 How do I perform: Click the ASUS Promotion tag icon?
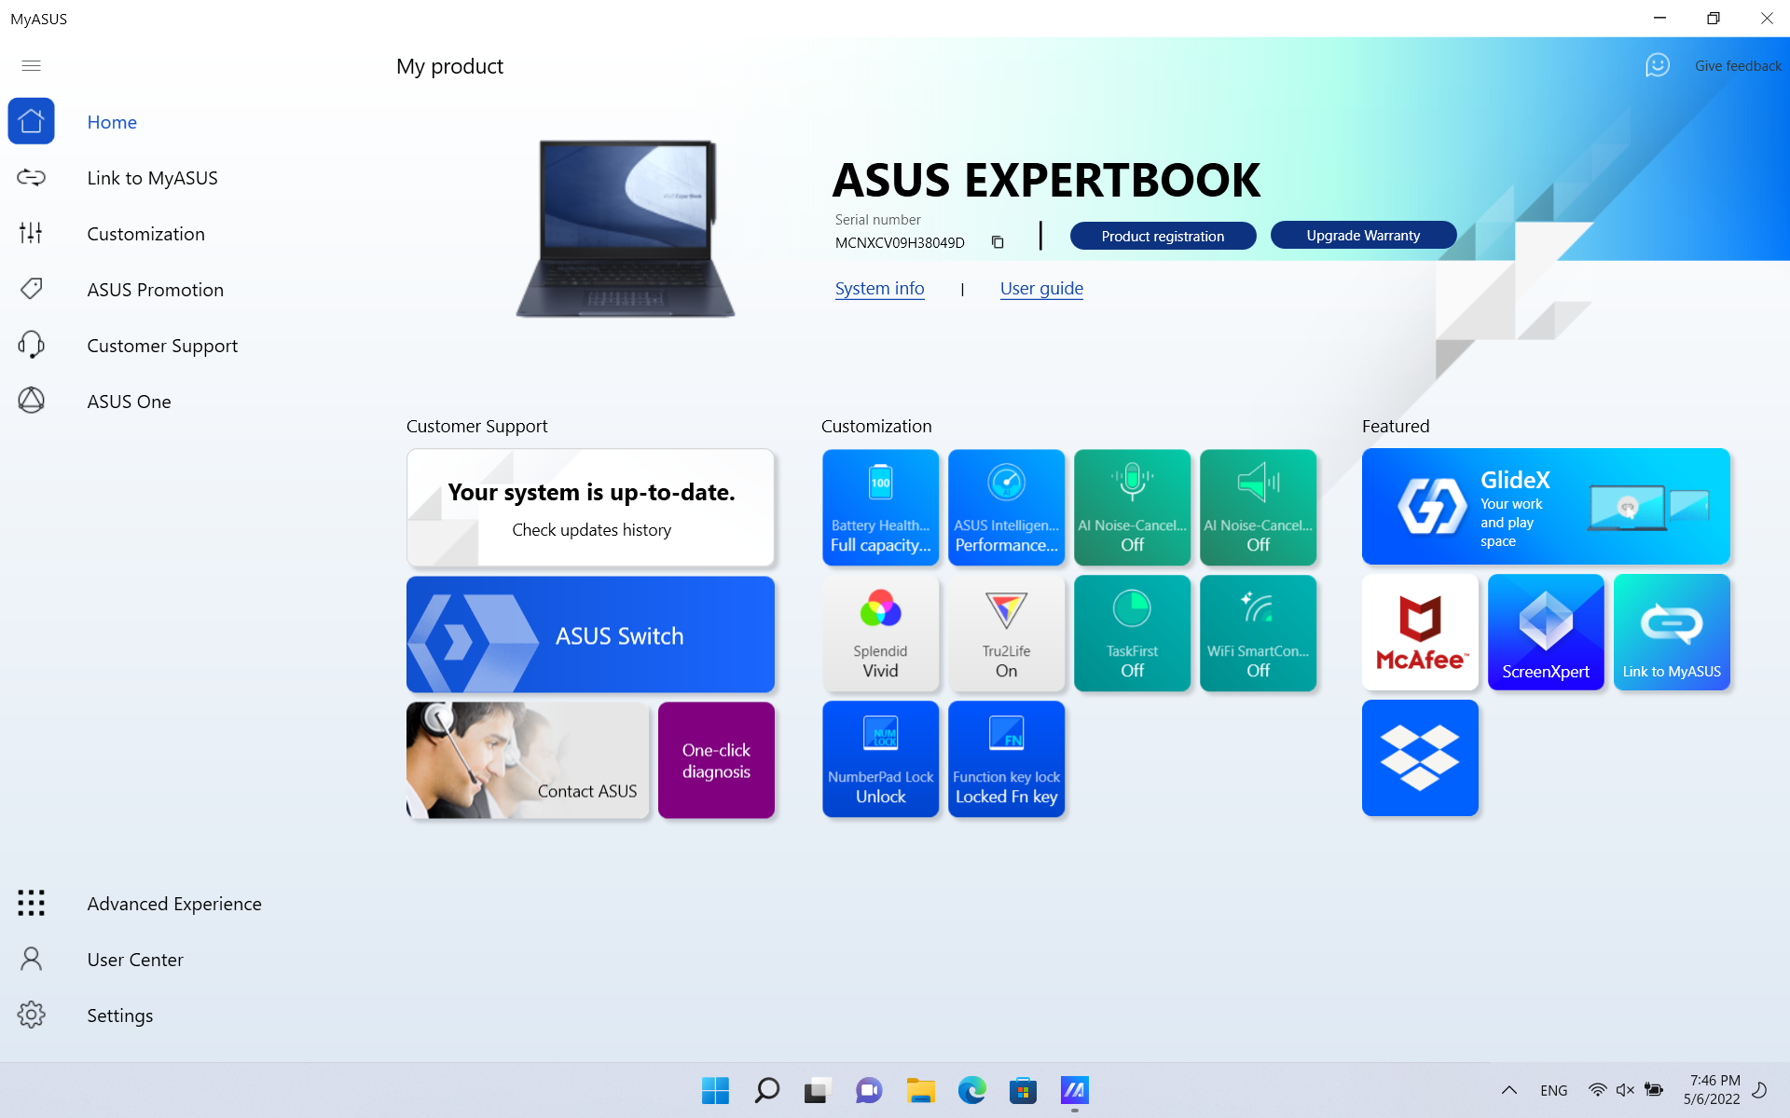[31, 289]
